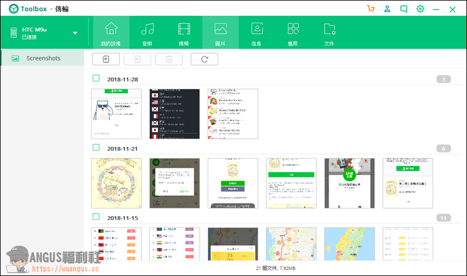This screenshot has height=276, width=467.
Task: Select the sticker list screenshot on 2018-11-28
Action: [233, 114]
